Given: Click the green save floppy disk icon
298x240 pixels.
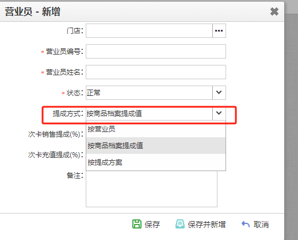Looking at the screenshot, I should pyautogui.click(x=137, y=224).
